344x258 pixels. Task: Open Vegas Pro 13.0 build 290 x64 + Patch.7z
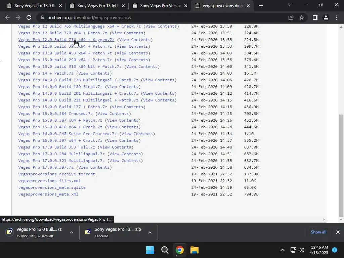65,60
